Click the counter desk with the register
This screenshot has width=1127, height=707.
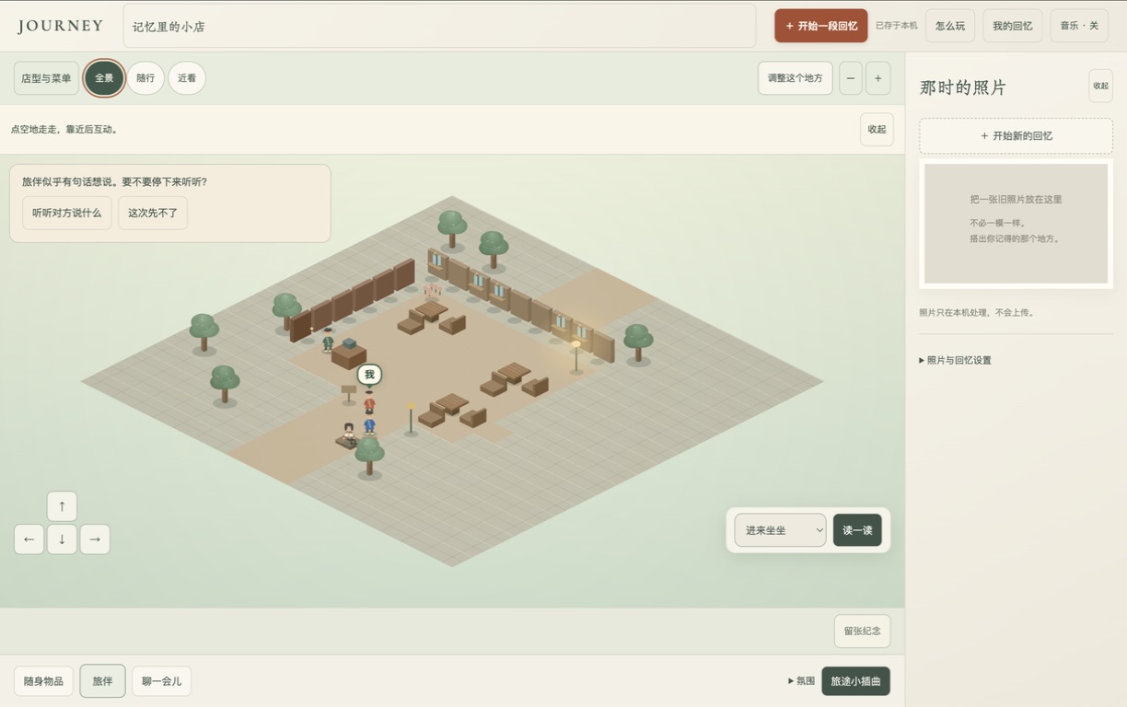pos(349,353)
